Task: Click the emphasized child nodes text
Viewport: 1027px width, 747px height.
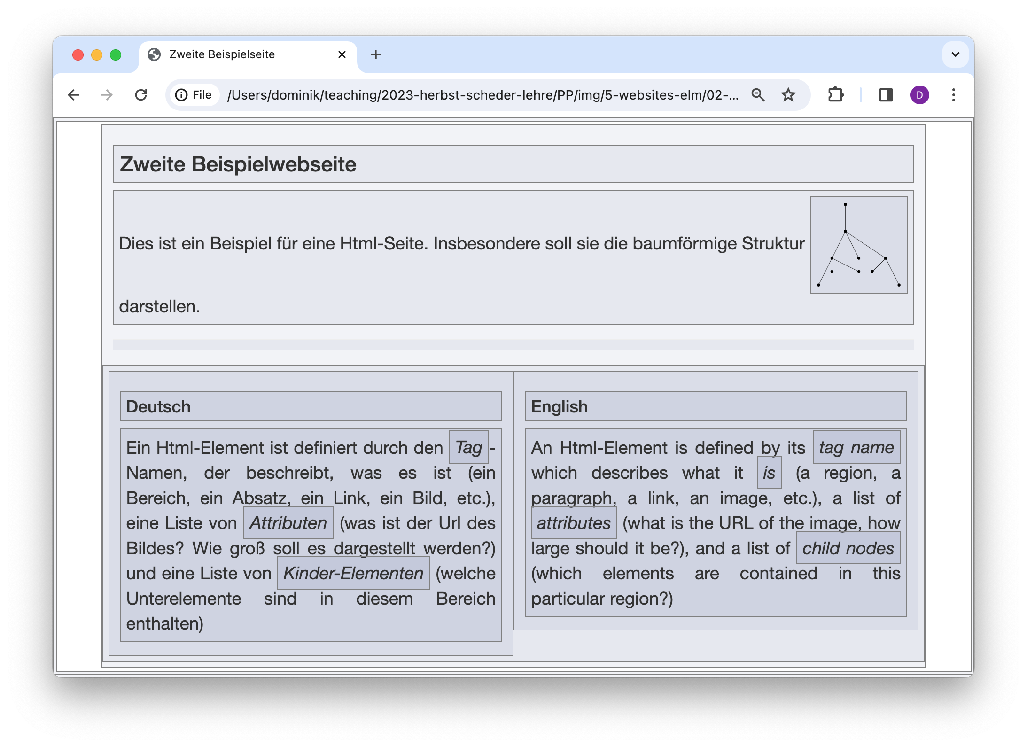Action: 848,548
